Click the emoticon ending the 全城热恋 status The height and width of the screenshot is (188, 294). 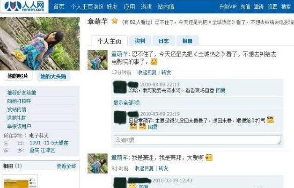coord(154,62)
